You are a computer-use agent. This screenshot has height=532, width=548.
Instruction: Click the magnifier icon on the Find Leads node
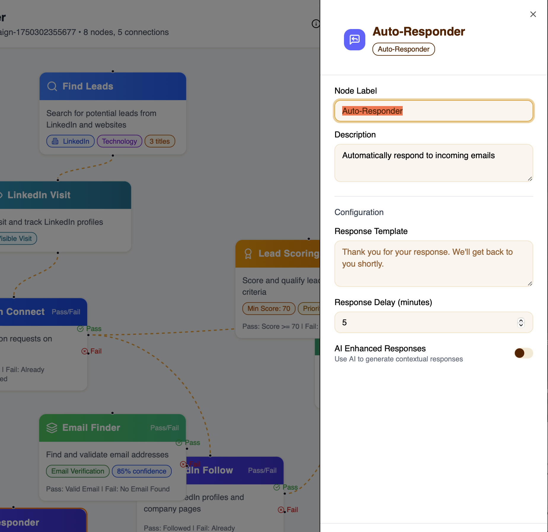[x=52, y=86]
